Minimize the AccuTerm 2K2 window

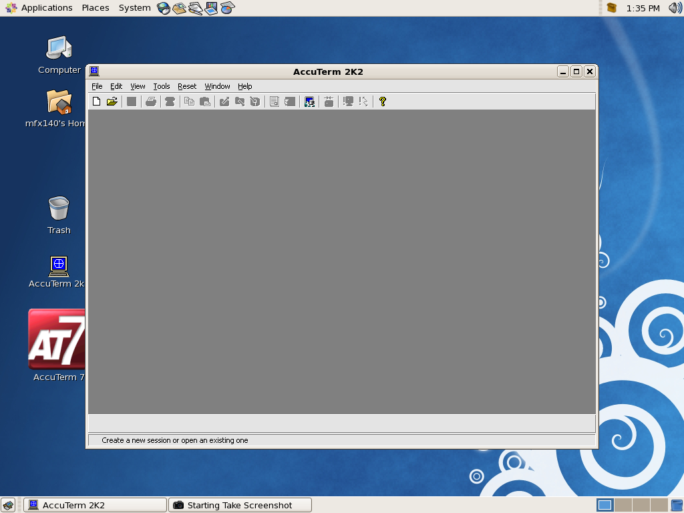click(563, 71)
